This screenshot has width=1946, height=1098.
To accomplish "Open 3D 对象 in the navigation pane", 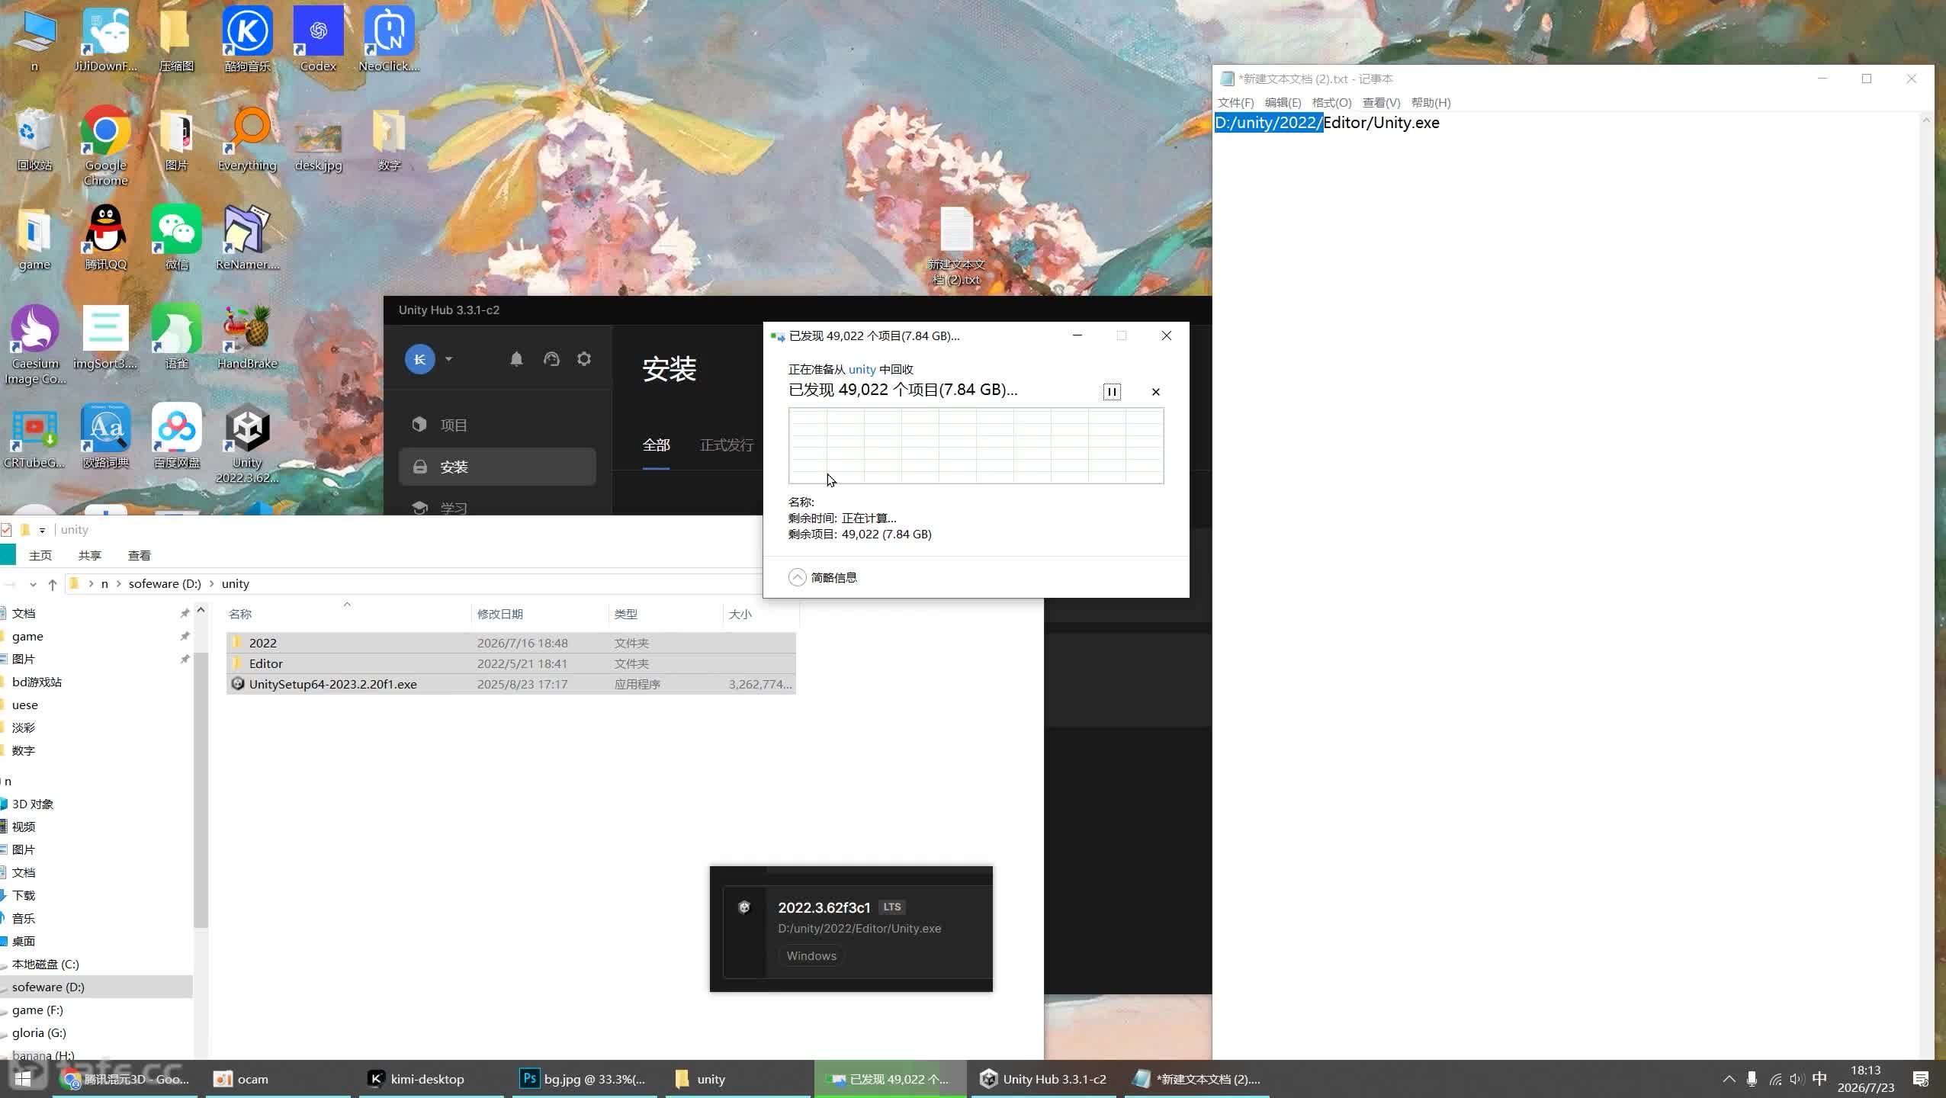I will (33, 804).
